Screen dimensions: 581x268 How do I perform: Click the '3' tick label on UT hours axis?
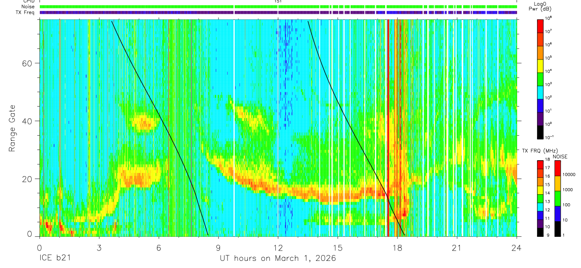(99, 248)
